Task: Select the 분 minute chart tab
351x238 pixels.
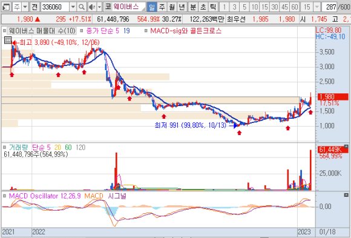Action: [x=193, y=7]
